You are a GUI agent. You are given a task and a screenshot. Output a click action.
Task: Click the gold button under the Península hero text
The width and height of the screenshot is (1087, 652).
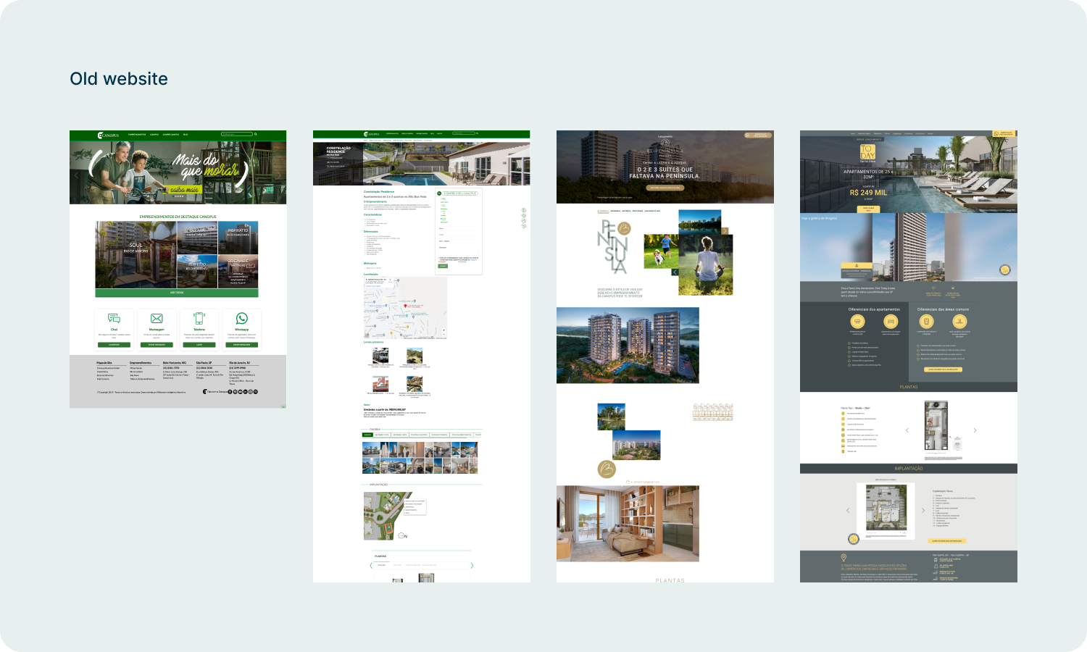tap(665, 187)
